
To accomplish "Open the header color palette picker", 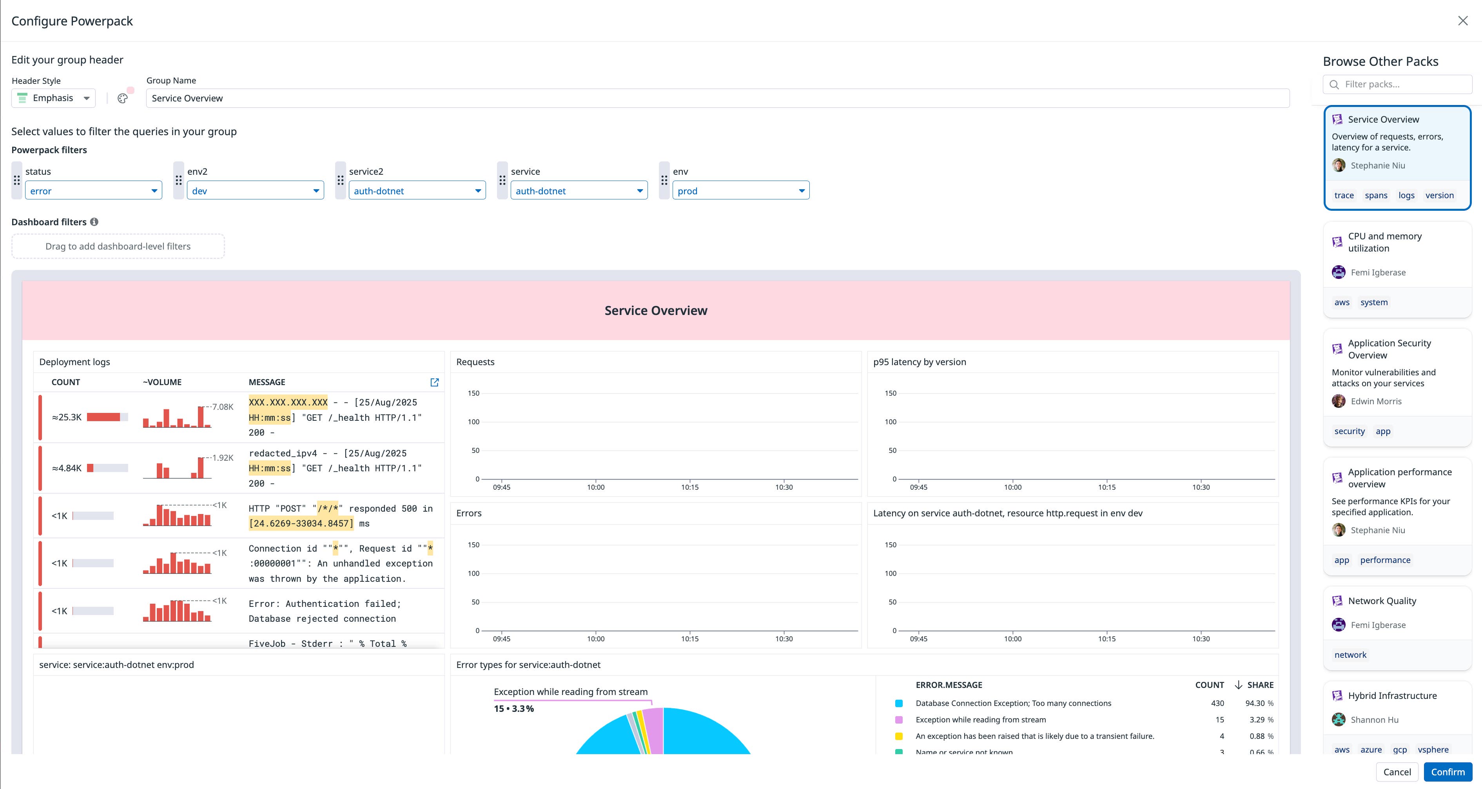I will pos(123,98).
